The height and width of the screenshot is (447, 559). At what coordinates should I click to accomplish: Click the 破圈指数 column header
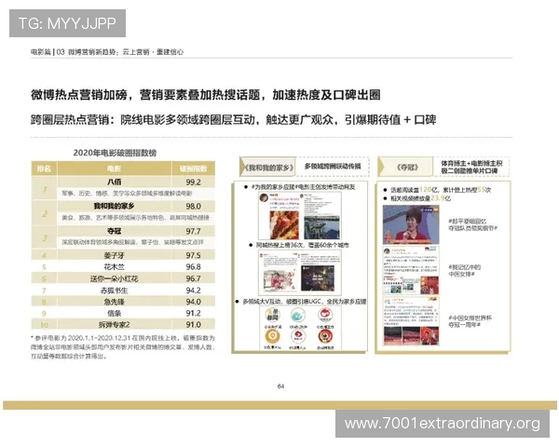pos(193,169)
